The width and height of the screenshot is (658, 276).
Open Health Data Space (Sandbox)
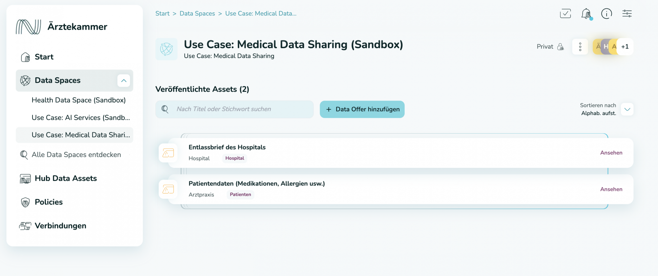[x=78, y=100]
